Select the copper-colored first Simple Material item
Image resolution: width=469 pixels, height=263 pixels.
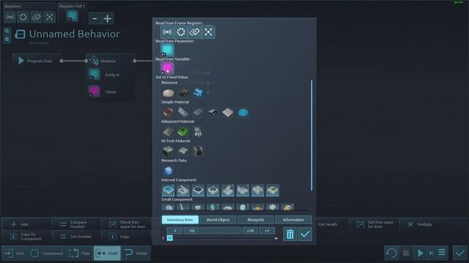click(168, 113)
